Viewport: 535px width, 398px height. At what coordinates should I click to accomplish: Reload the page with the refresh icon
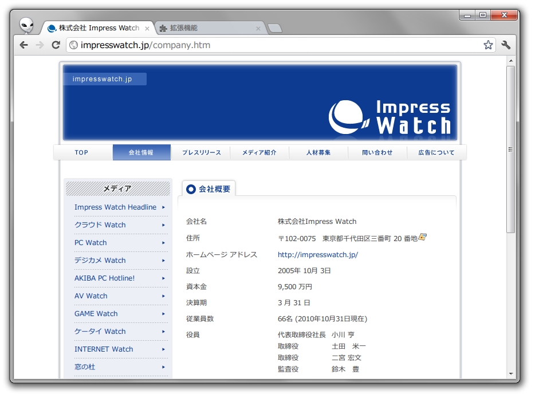pos(56,45)
